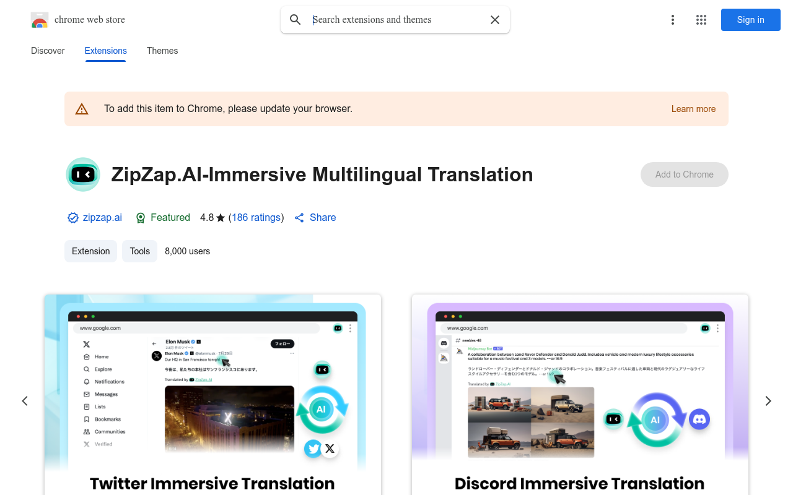Viewport: 793px width, 495px height.
Task: Click the 8,000 users text
Action: [x=187, y=251]
